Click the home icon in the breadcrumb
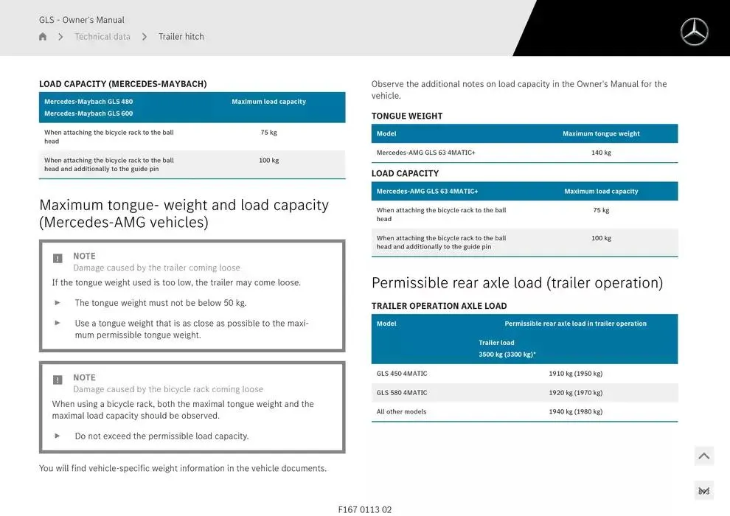Image resolution: width=730 pixels, height=516 pixels. click(43, 37)
